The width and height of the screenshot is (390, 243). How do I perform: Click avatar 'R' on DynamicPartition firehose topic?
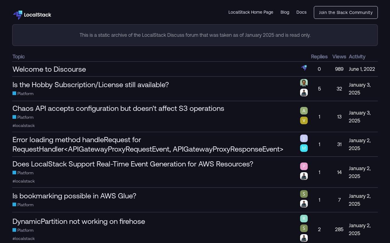pos(304,219)
